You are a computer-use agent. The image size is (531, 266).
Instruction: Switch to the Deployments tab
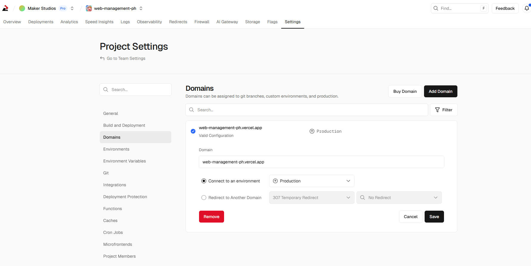41,22
